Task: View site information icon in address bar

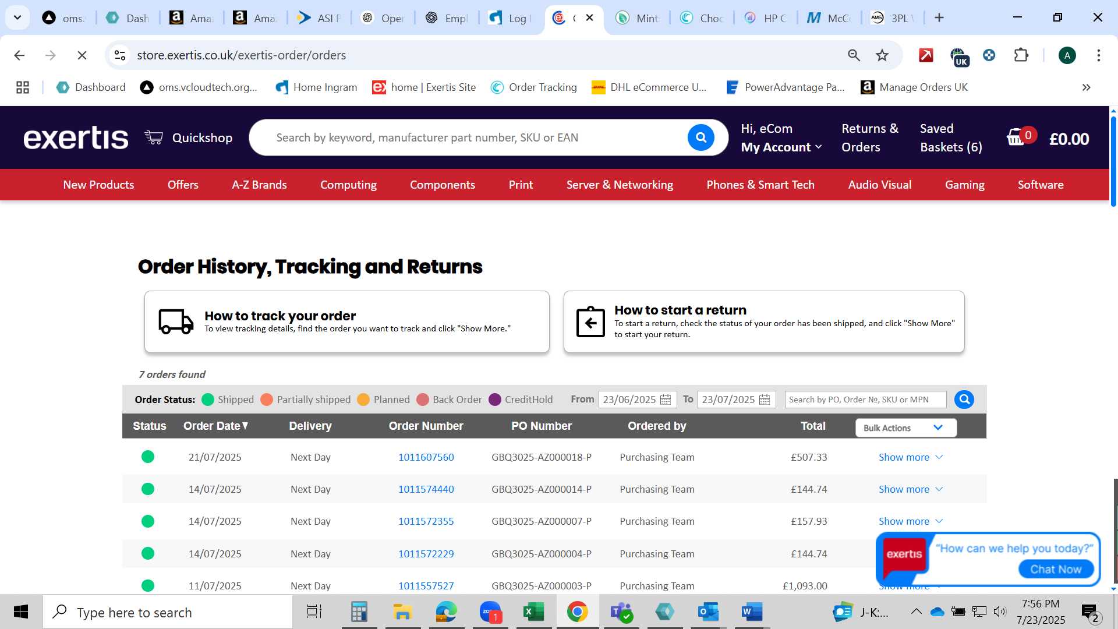Action: [x=119, y=55]
